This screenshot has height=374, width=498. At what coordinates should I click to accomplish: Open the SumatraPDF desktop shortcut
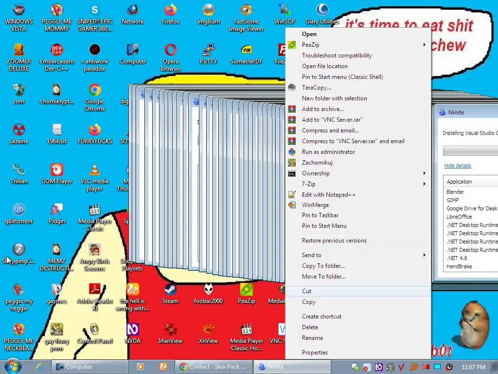click(246, 55)
